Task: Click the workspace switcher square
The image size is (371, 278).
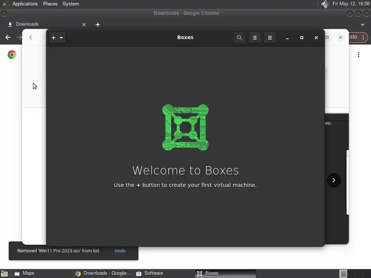Action: pos(343,274)
